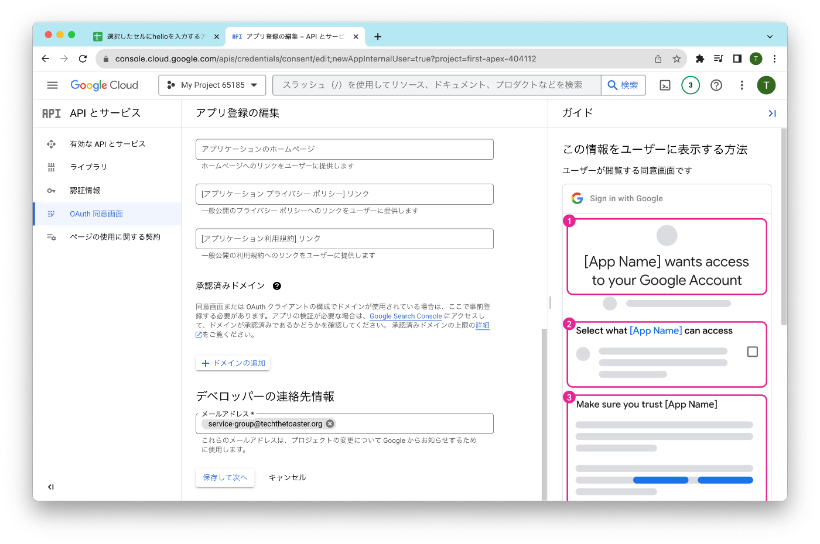Go back in browser history
This screenshot has height=544, width=820.
click(45, 58)
